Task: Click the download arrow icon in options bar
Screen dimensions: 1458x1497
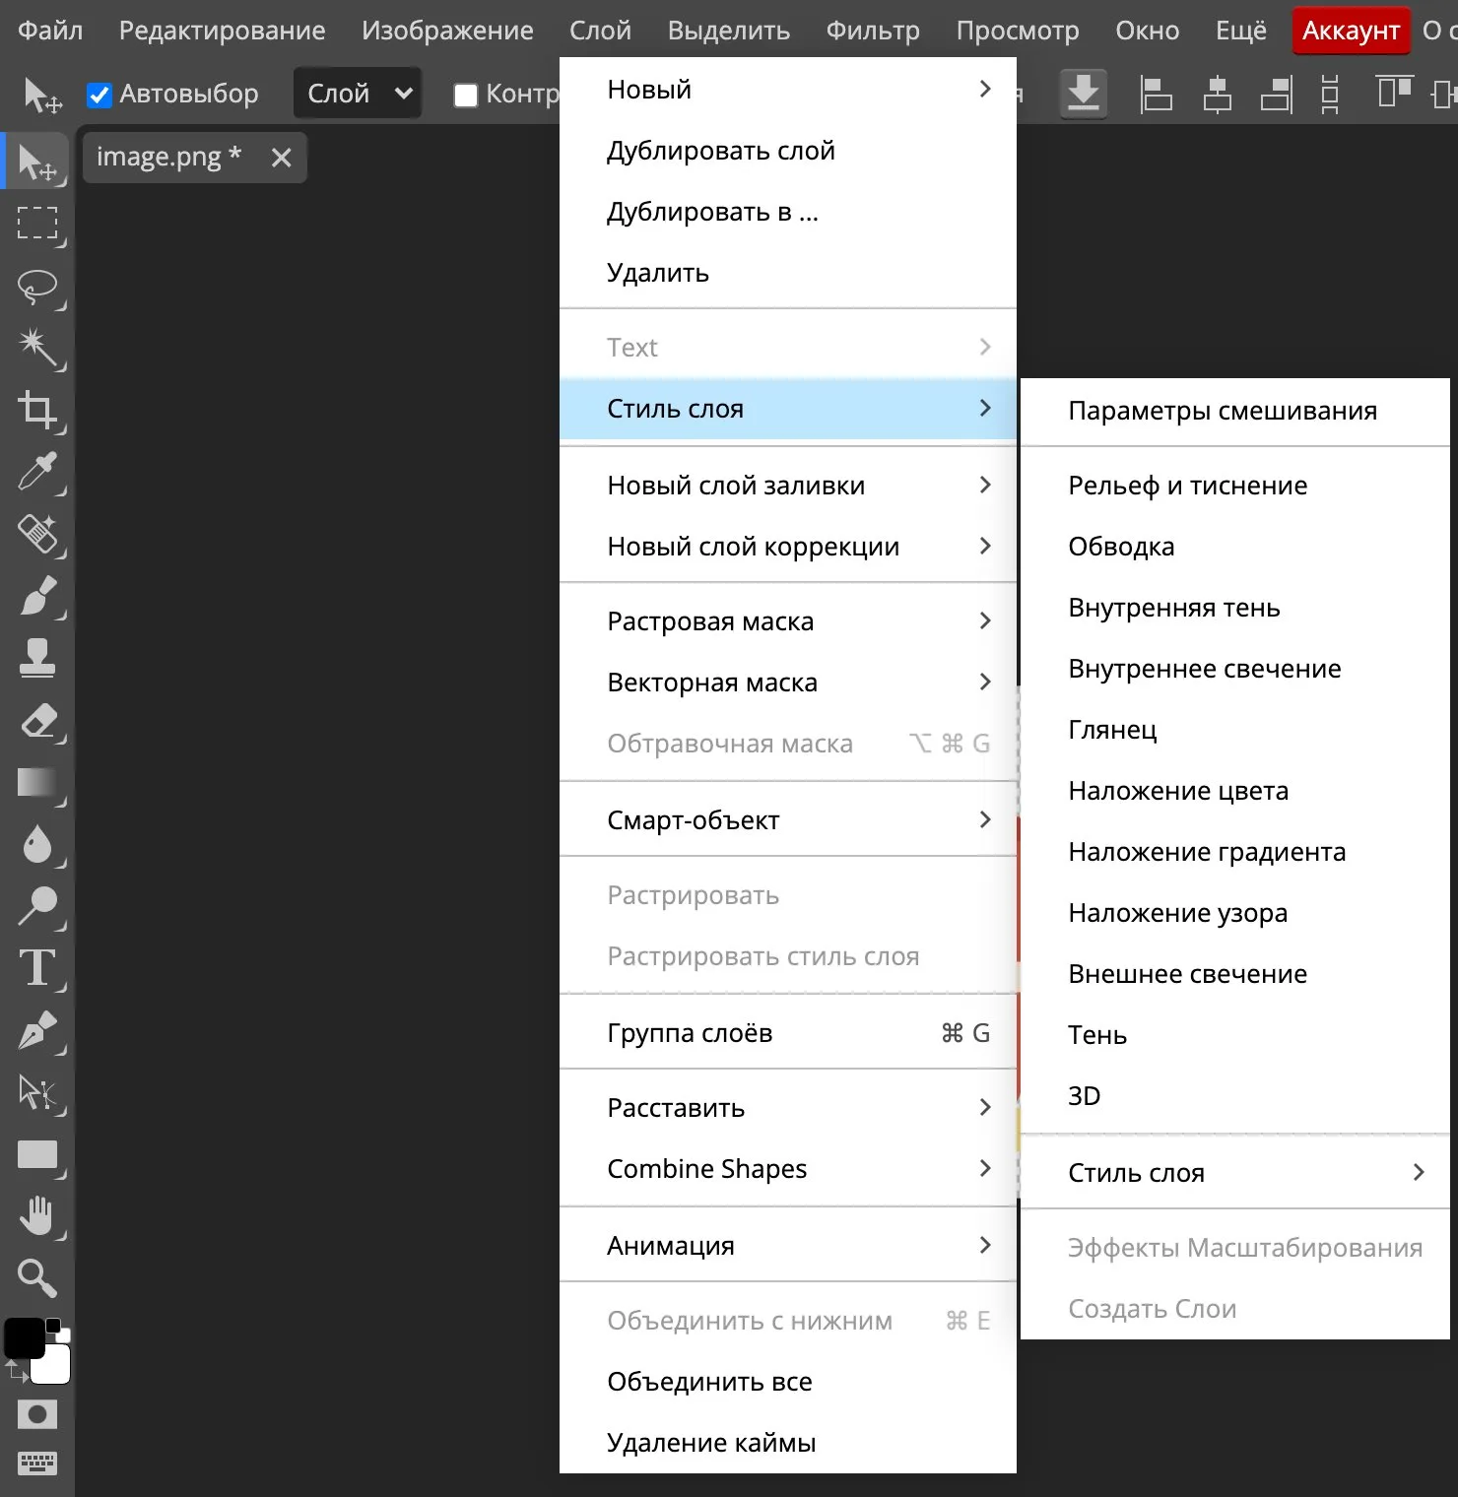Action: [1084, 94]
